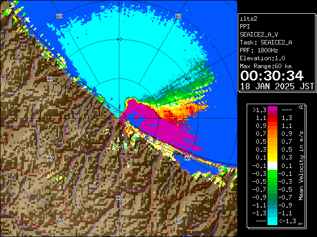Click the 40 range label due north
Viewport: 317px width, 237px height.
(119, 39)
